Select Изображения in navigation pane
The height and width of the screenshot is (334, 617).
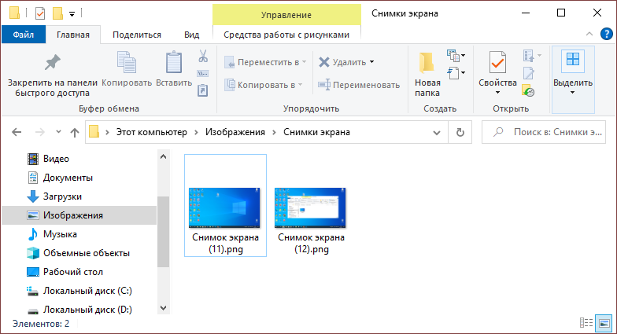pos(79,215)
